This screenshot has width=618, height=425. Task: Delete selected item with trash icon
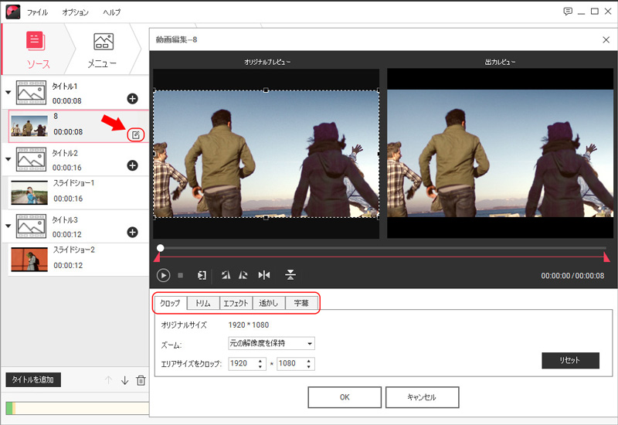pos(141,380)
